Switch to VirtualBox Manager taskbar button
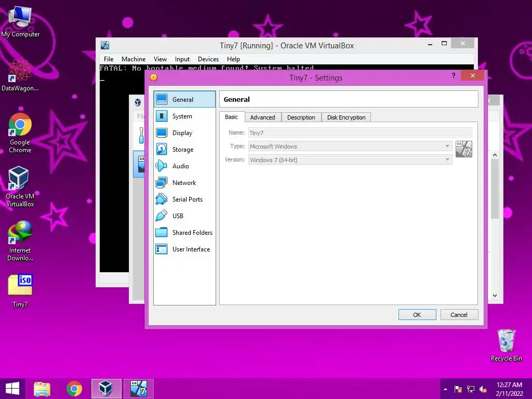This screenshot has width=532, height=399. (106, 389)
